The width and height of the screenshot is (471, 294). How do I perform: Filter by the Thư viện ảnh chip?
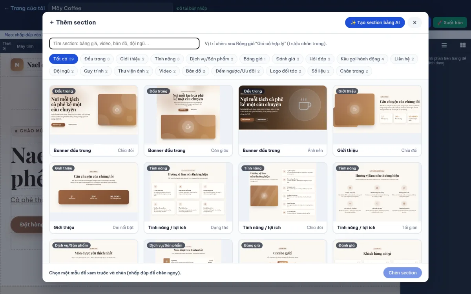(x=133, y=71)
